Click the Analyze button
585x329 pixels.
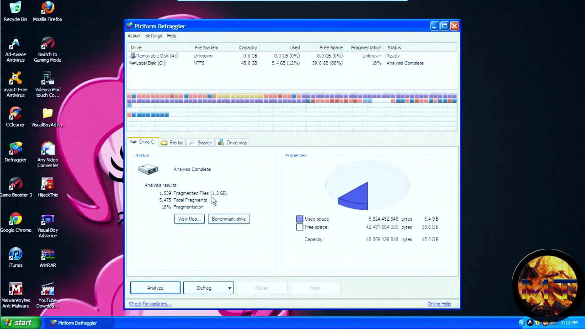155,288
